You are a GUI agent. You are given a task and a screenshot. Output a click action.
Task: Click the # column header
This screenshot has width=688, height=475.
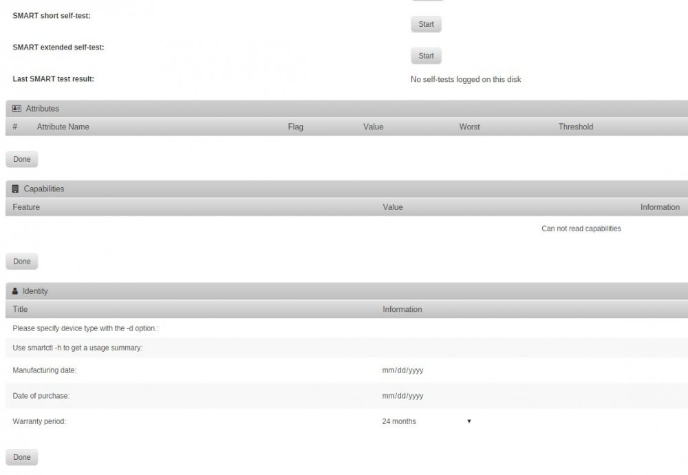click(x=15, y=127)
